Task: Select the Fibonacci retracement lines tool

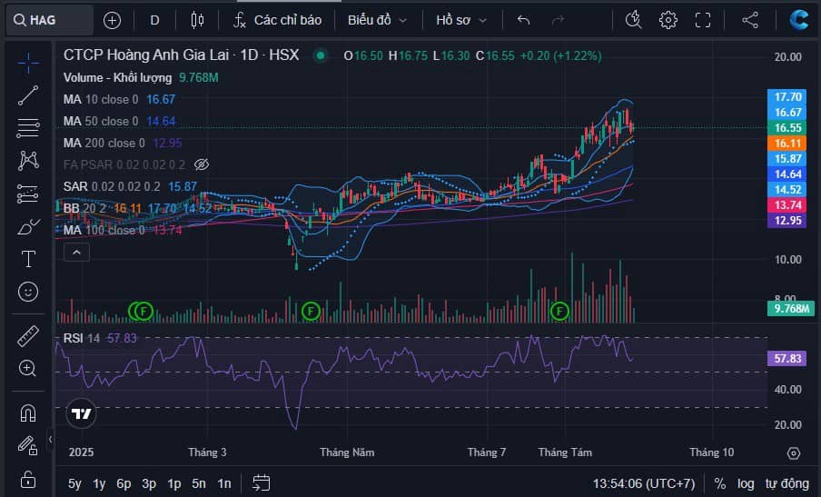Action: tap(28, 128)
